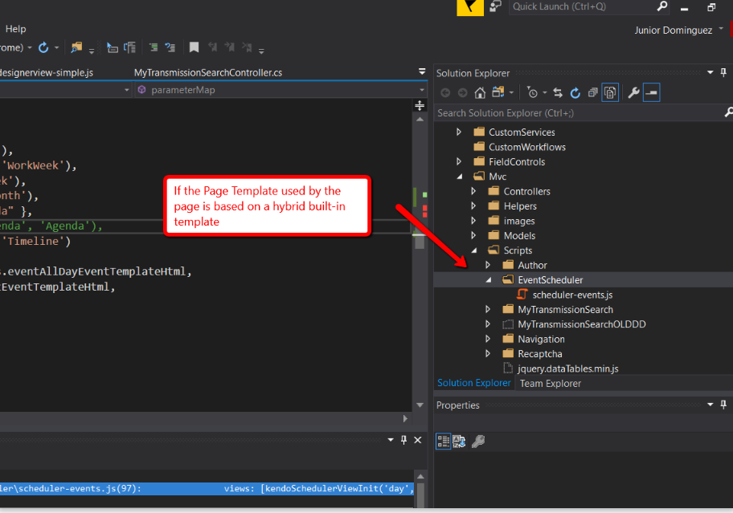The height and width of the screenshot is (513, 733).
Task: Toggle categorized view in Properties panel
Action: pos(443,441)
